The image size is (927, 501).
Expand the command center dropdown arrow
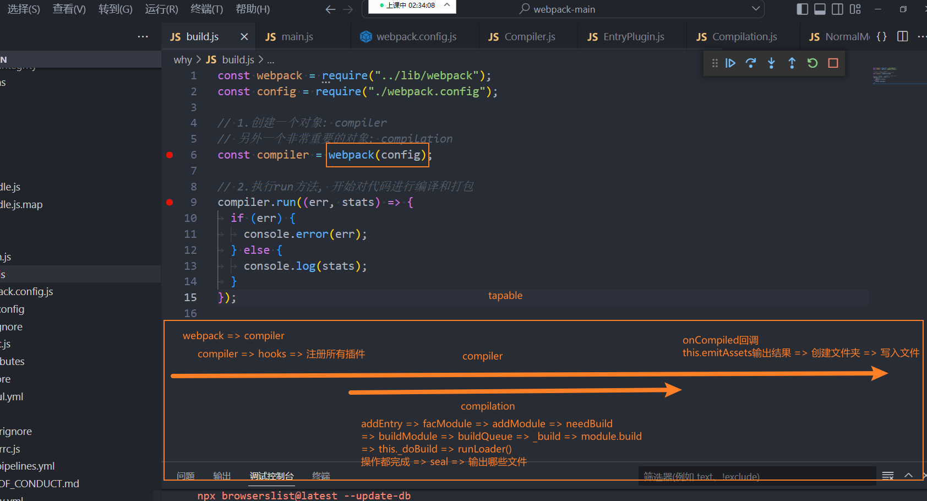tap(756, 9)
